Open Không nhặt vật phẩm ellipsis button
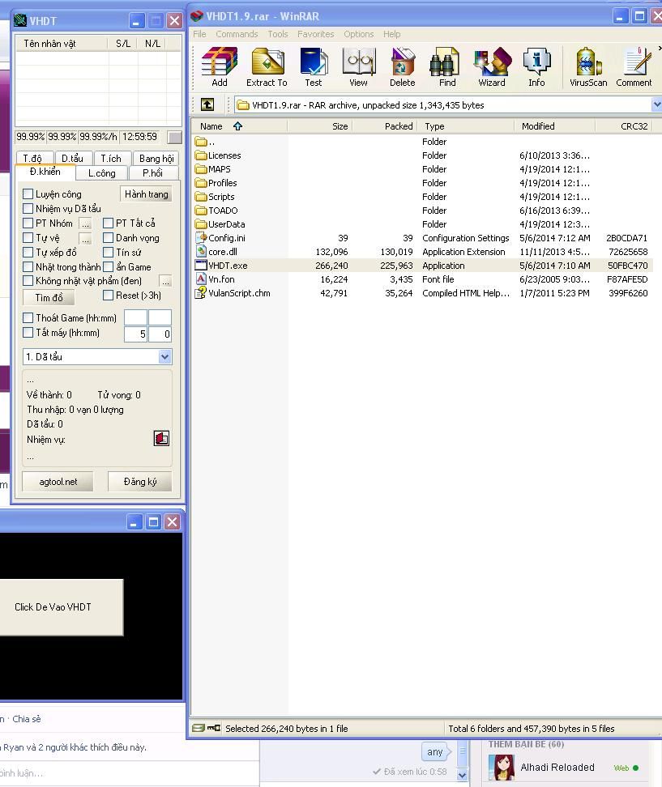The width and height of the screenshot is (662, 787). pos(165,281)
